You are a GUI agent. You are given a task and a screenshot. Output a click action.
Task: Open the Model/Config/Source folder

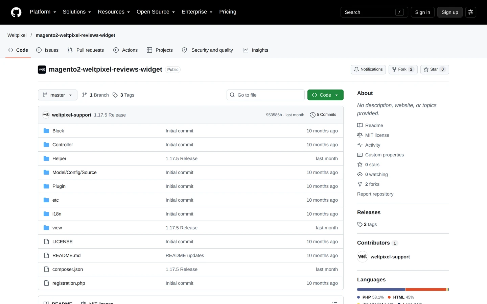pyautogui.click(x=74, y=172)
